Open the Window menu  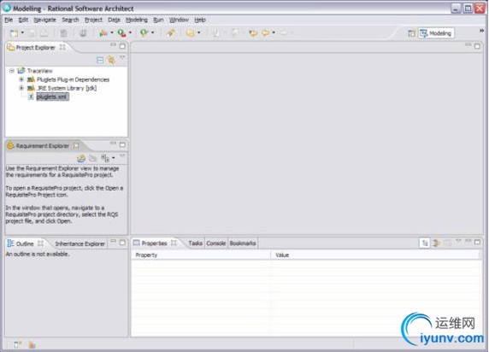(x=179, y=20)
